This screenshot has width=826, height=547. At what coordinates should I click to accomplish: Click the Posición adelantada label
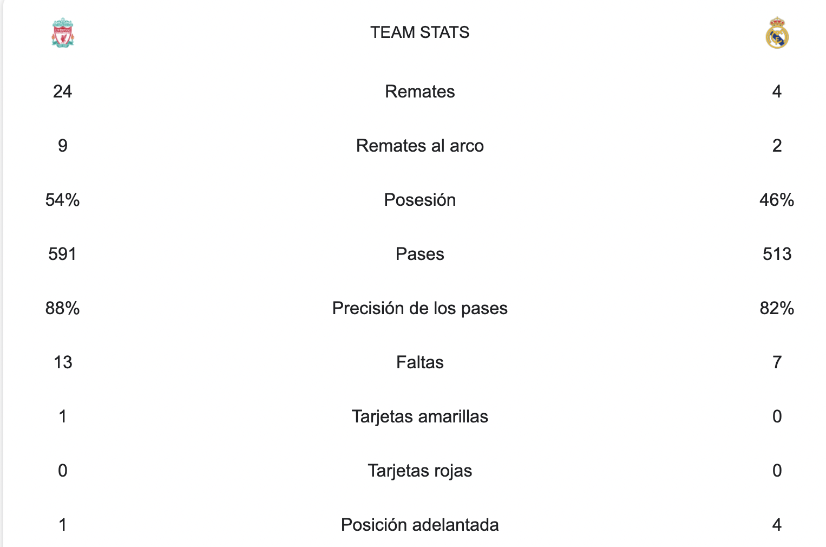(419, 525)
